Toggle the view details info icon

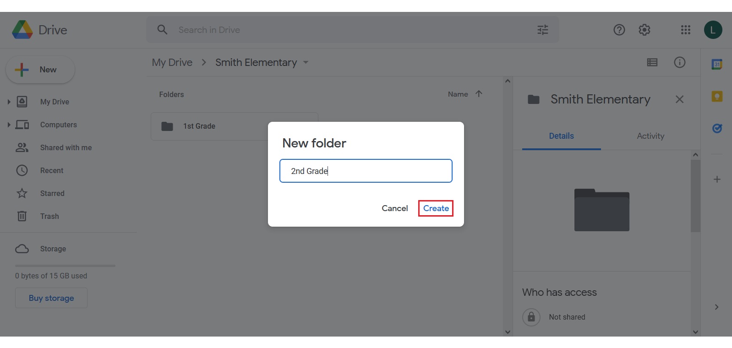pos(680,62)
